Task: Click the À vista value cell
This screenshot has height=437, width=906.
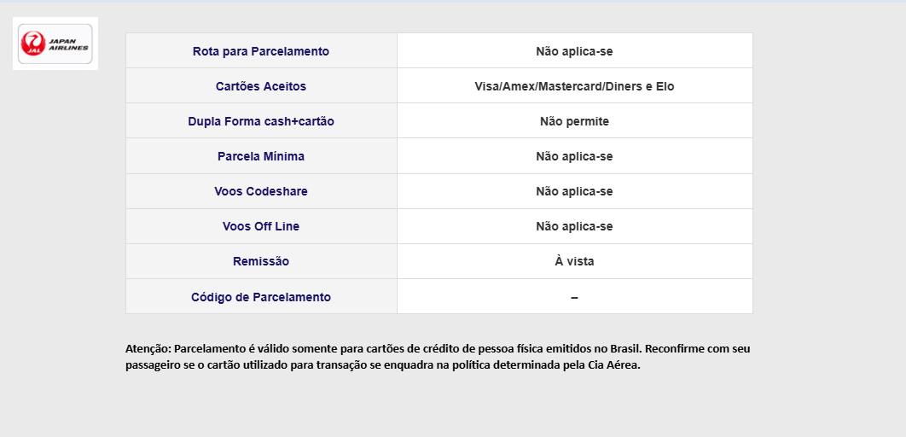Action: pyautogui.click(x=574, y=261)
